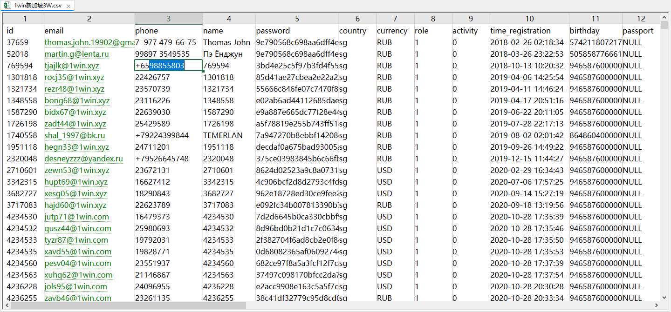671x312 pixels.
Task: Open the desneyzzz@yandex.ru email link
Action: 84,159
